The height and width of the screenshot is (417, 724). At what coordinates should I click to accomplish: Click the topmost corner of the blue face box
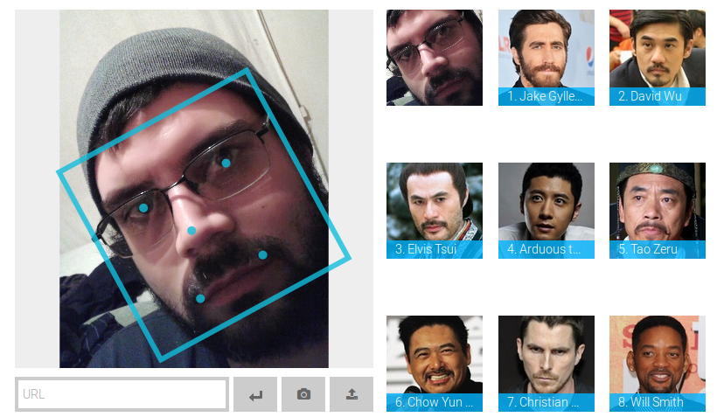tap(248, 71)
